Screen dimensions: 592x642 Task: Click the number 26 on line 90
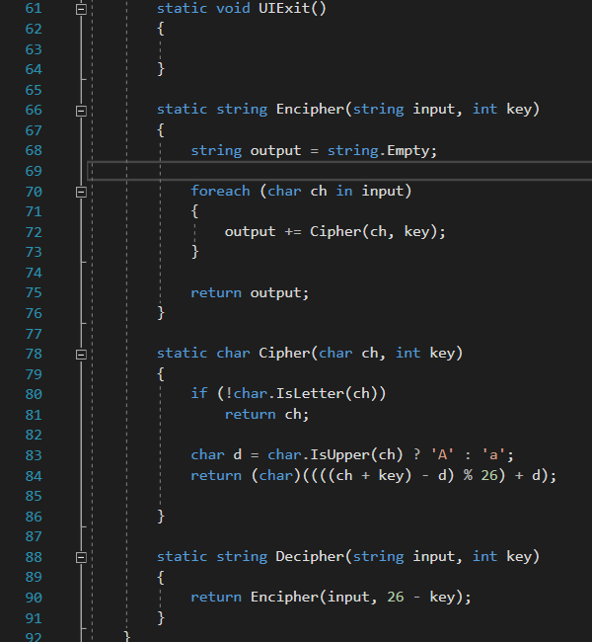tap(396, 597)
